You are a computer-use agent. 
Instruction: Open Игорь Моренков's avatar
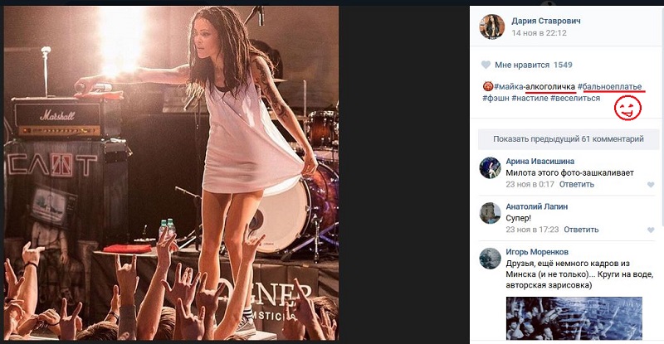click(490, 257)
